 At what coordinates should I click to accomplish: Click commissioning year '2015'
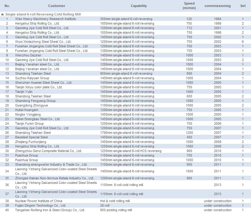[218, 194]
